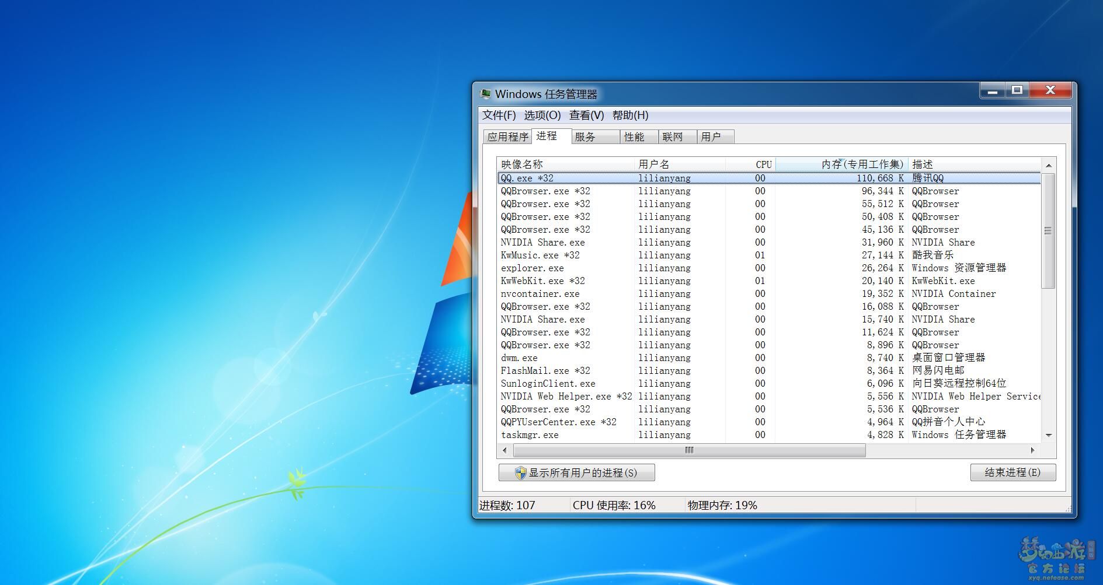
Task: Select the QQPYUserCenter.exe *32 process
Action: click(x=769, y=422)
